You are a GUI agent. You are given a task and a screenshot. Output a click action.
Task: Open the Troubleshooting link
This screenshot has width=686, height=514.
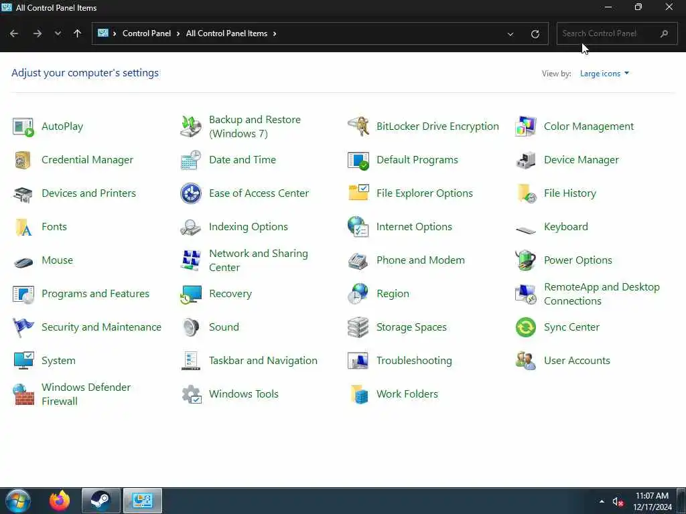[x=414, y=361]
